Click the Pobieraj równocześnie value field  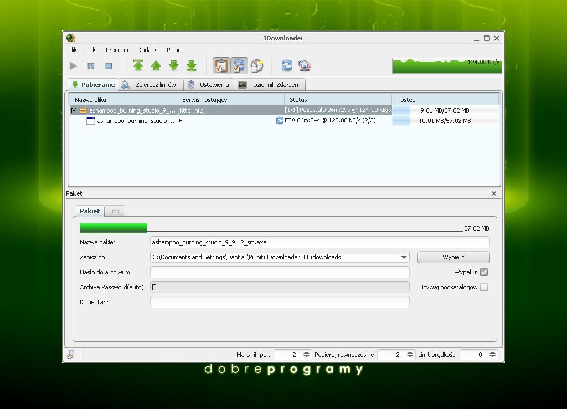(391, 355)
